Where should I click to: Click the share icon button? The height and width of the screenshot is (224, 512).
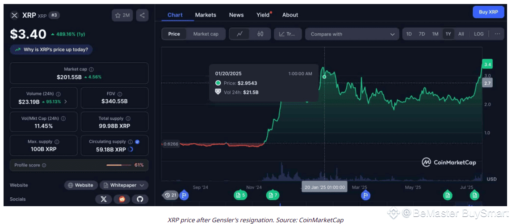pyautogui.click(x=142, y=15)
